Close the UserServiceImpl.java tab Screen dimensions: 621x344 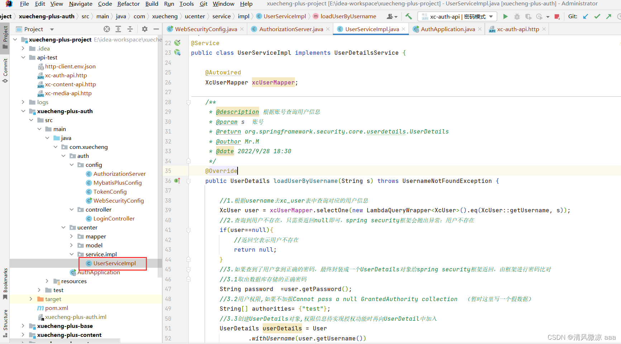[x=403, y=29]
